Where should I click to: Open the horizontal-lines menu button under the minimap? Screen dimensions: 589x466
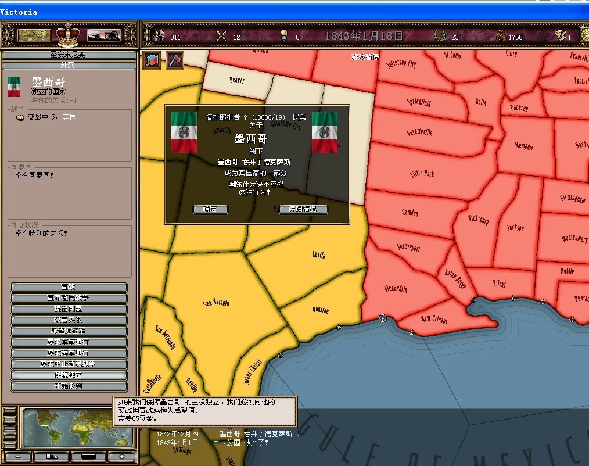88,457
